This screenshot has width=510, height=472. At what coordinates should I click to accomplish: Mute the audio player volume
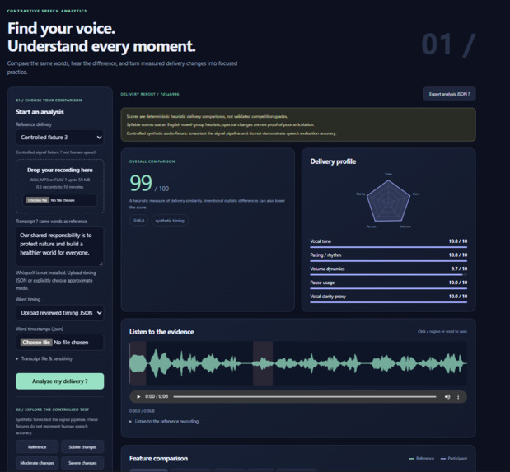point(447,396)
